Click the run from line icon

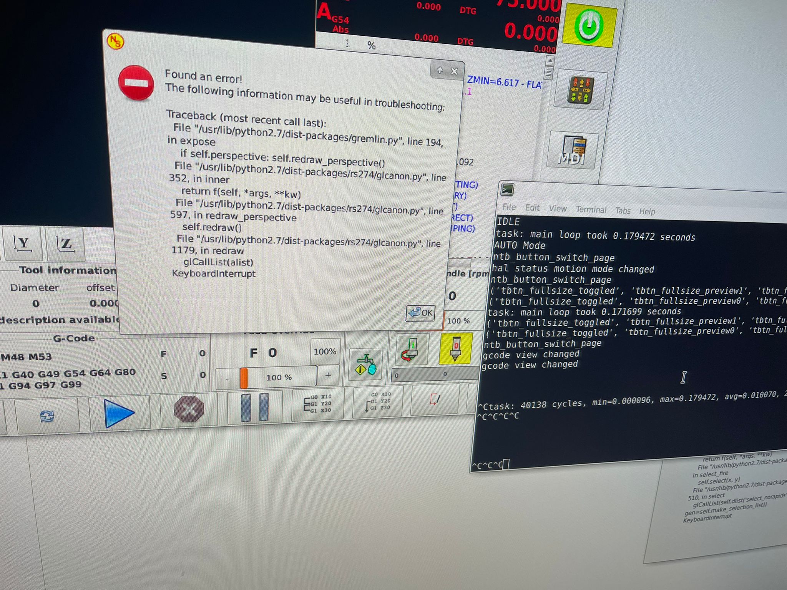click(378, 402)
